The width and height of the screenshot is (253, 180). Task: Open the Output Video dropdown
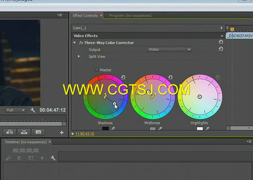tap(169, 49)
